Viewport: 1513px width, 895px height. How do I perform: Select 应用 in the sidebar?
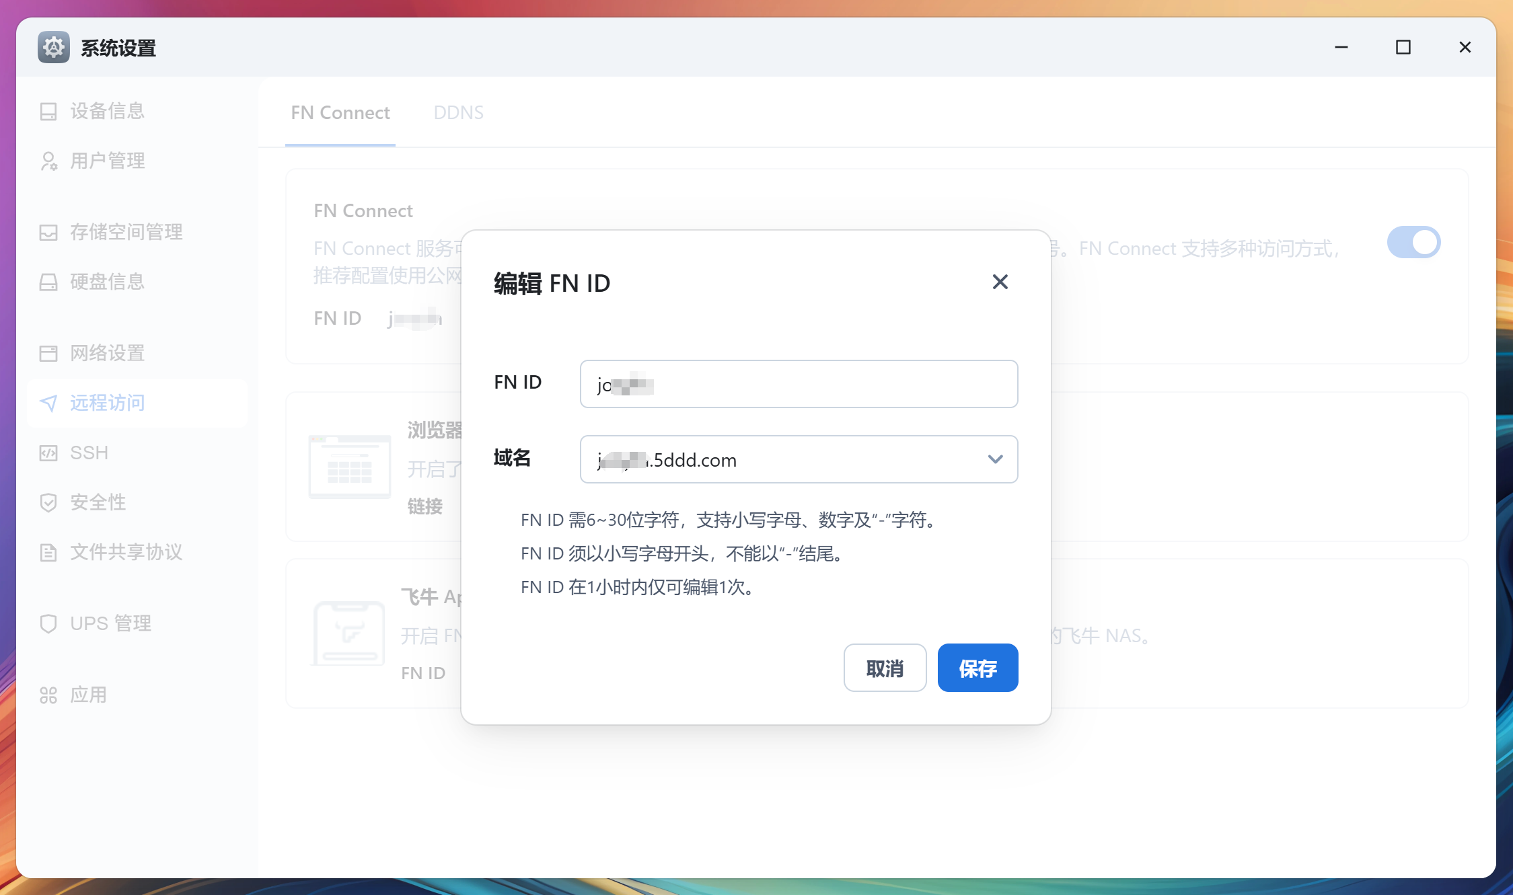click(x=88, y=695)
